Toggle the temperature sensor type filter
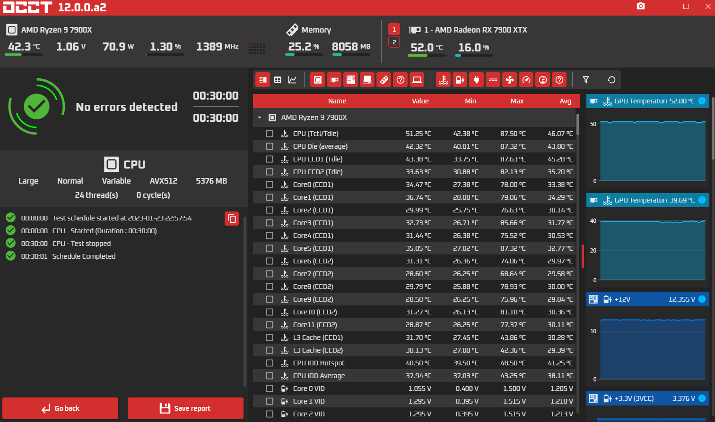The width and height of the screenshot is (715, 422). click(444, 80)
